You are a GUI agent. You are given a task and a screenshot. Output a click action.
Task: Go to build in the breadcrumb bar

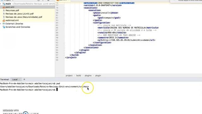79,75
